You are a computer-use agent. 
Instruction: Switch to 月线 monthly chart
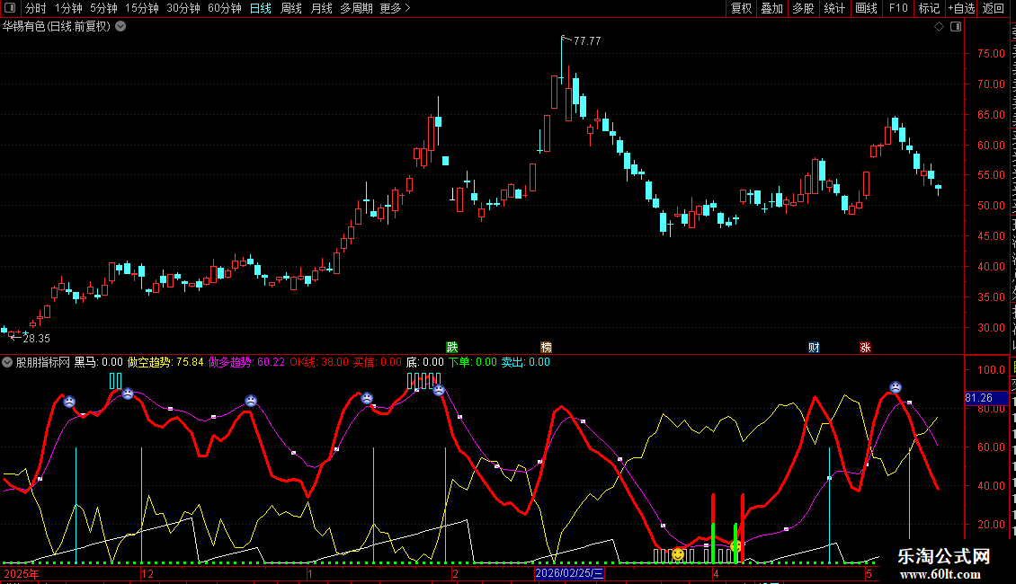pyautogui.click(x=321, y=8)
